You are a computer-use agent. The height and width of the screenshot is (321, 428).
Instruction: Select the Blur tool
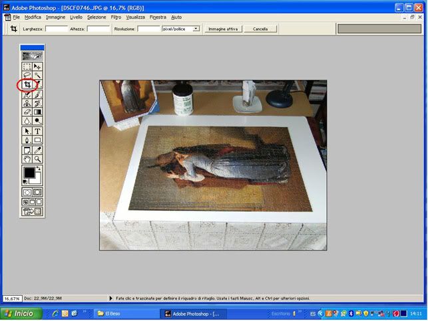point(27,121)
